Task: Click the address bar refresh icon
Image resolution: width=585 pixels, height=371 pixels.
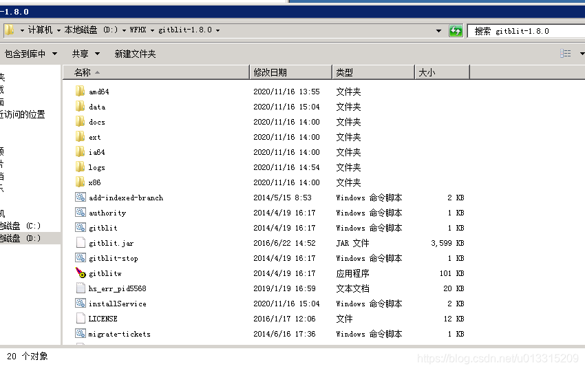Action: click(x=456, y=30)
